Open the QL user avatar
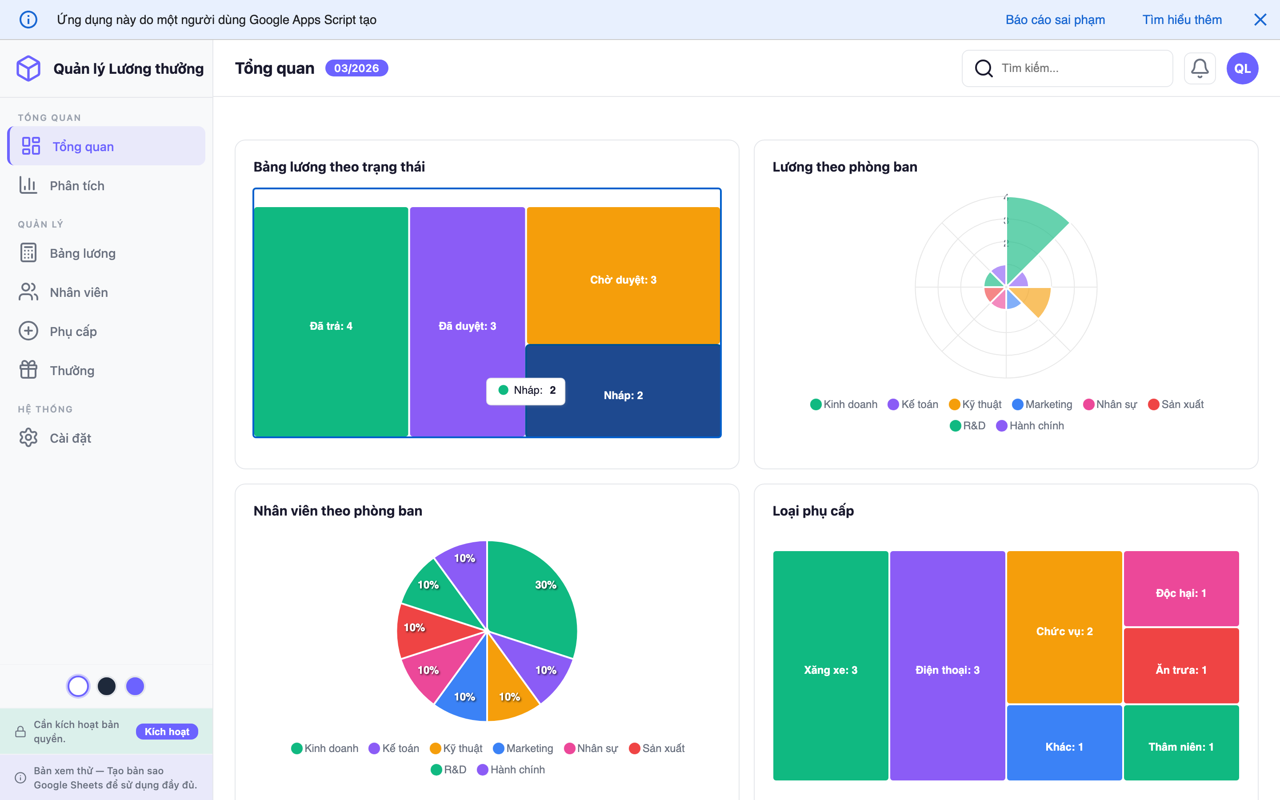Image resolution: width=1280 pixels, height=800 pixels. point(1242,68)
